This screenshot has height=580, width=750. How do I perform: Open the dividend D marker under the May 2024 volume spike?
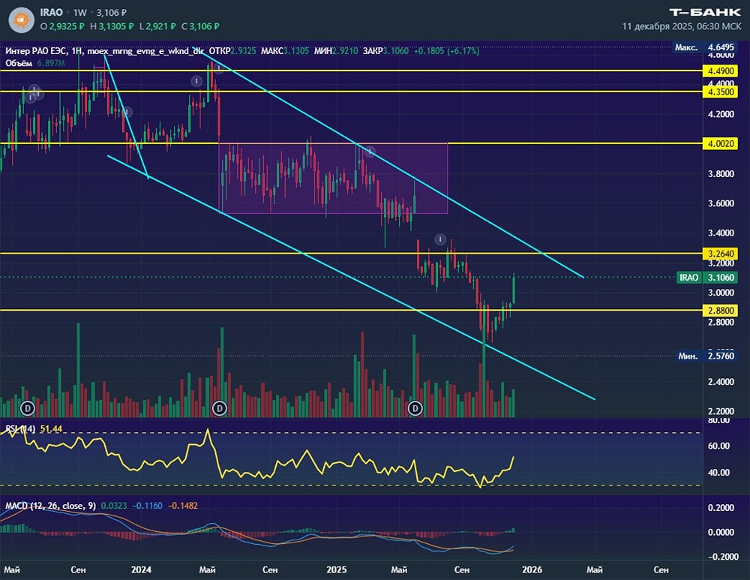[x=220, y=408]
